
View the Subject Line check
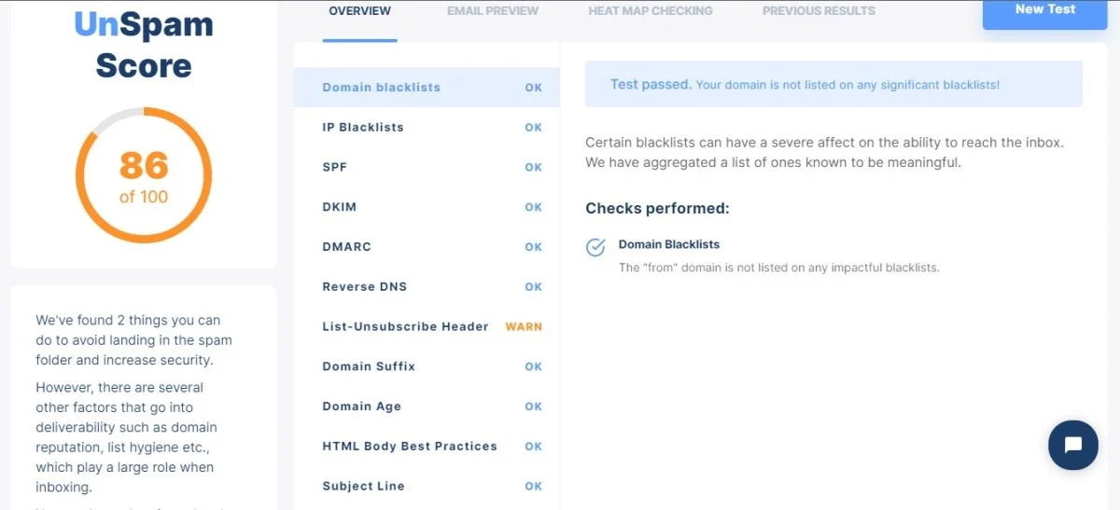(427, 487)
